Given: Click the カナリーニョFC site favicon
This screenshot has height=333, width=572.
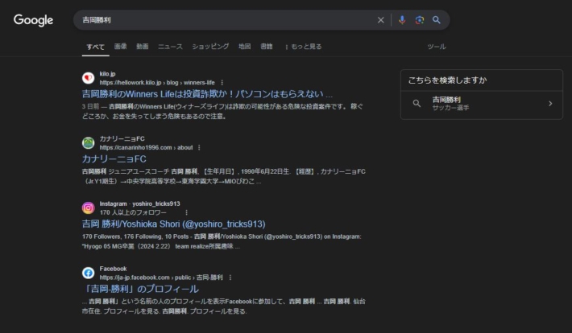Looking at the screenshot, I should pyautogui.click(x=89, y=143).
